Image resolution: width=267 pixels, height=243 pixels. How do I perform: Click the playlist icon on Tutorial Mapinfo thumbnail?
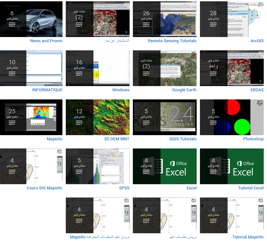[x=213, y=221]
